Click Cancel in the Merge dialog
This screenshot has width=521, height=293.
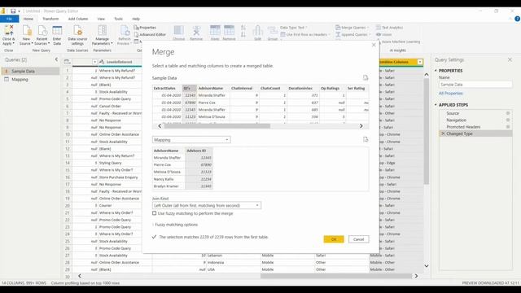(358, 239)
